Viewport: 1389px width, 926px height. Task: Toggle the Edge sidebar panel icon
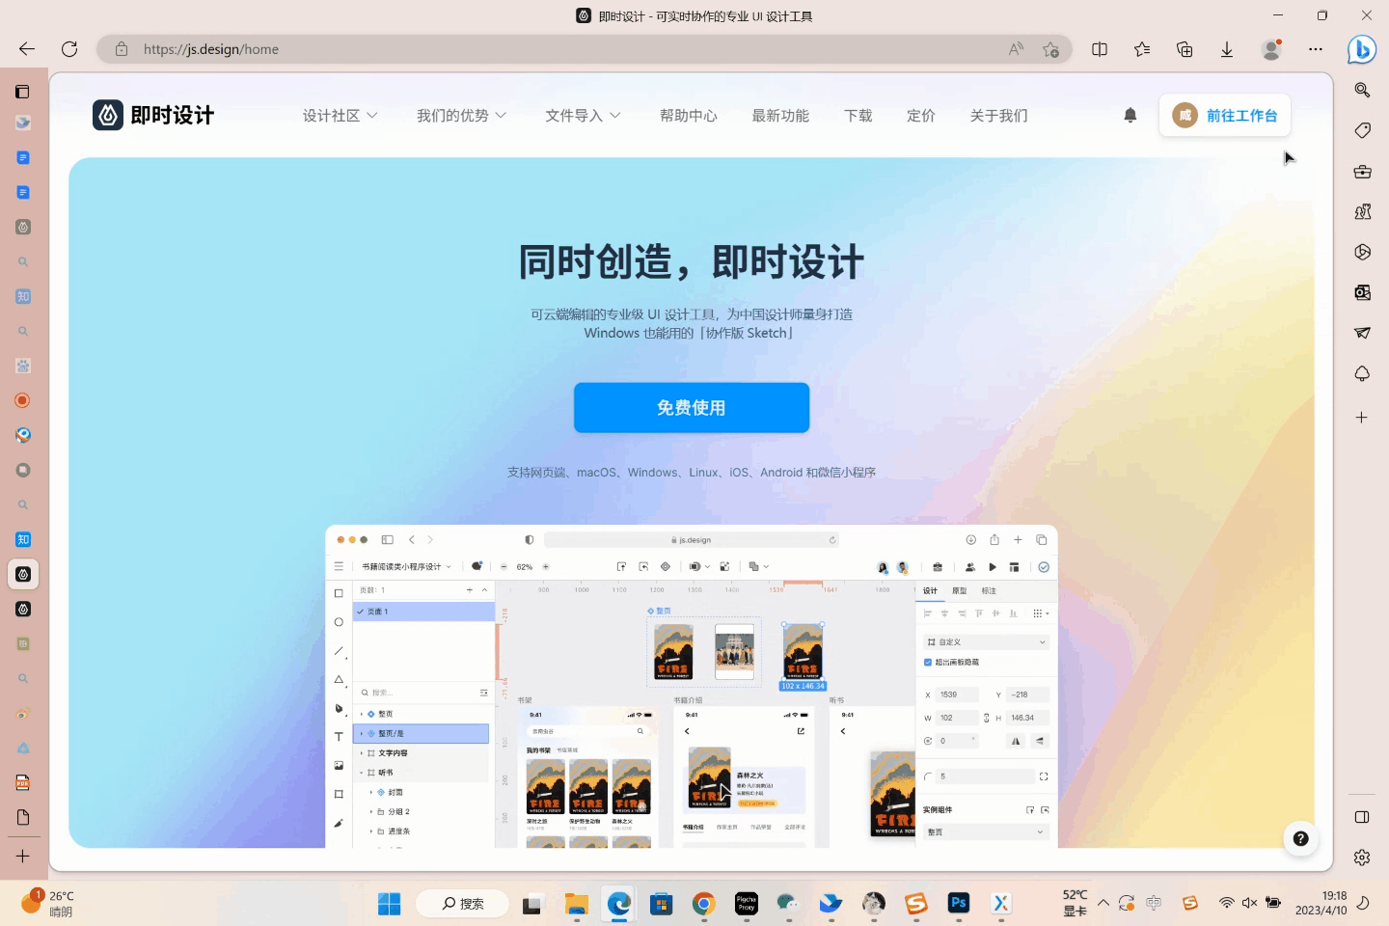[1362, 817]
